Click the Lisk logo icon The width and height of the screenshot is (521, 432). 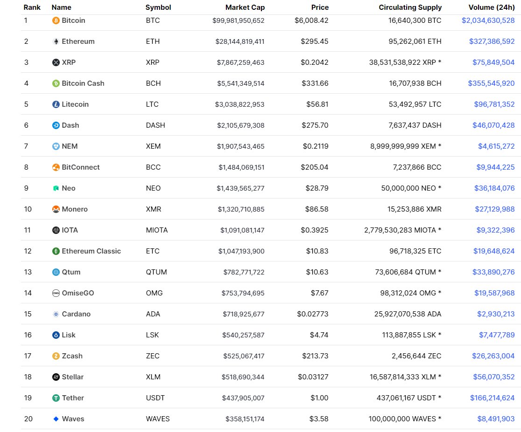(56, 335)
